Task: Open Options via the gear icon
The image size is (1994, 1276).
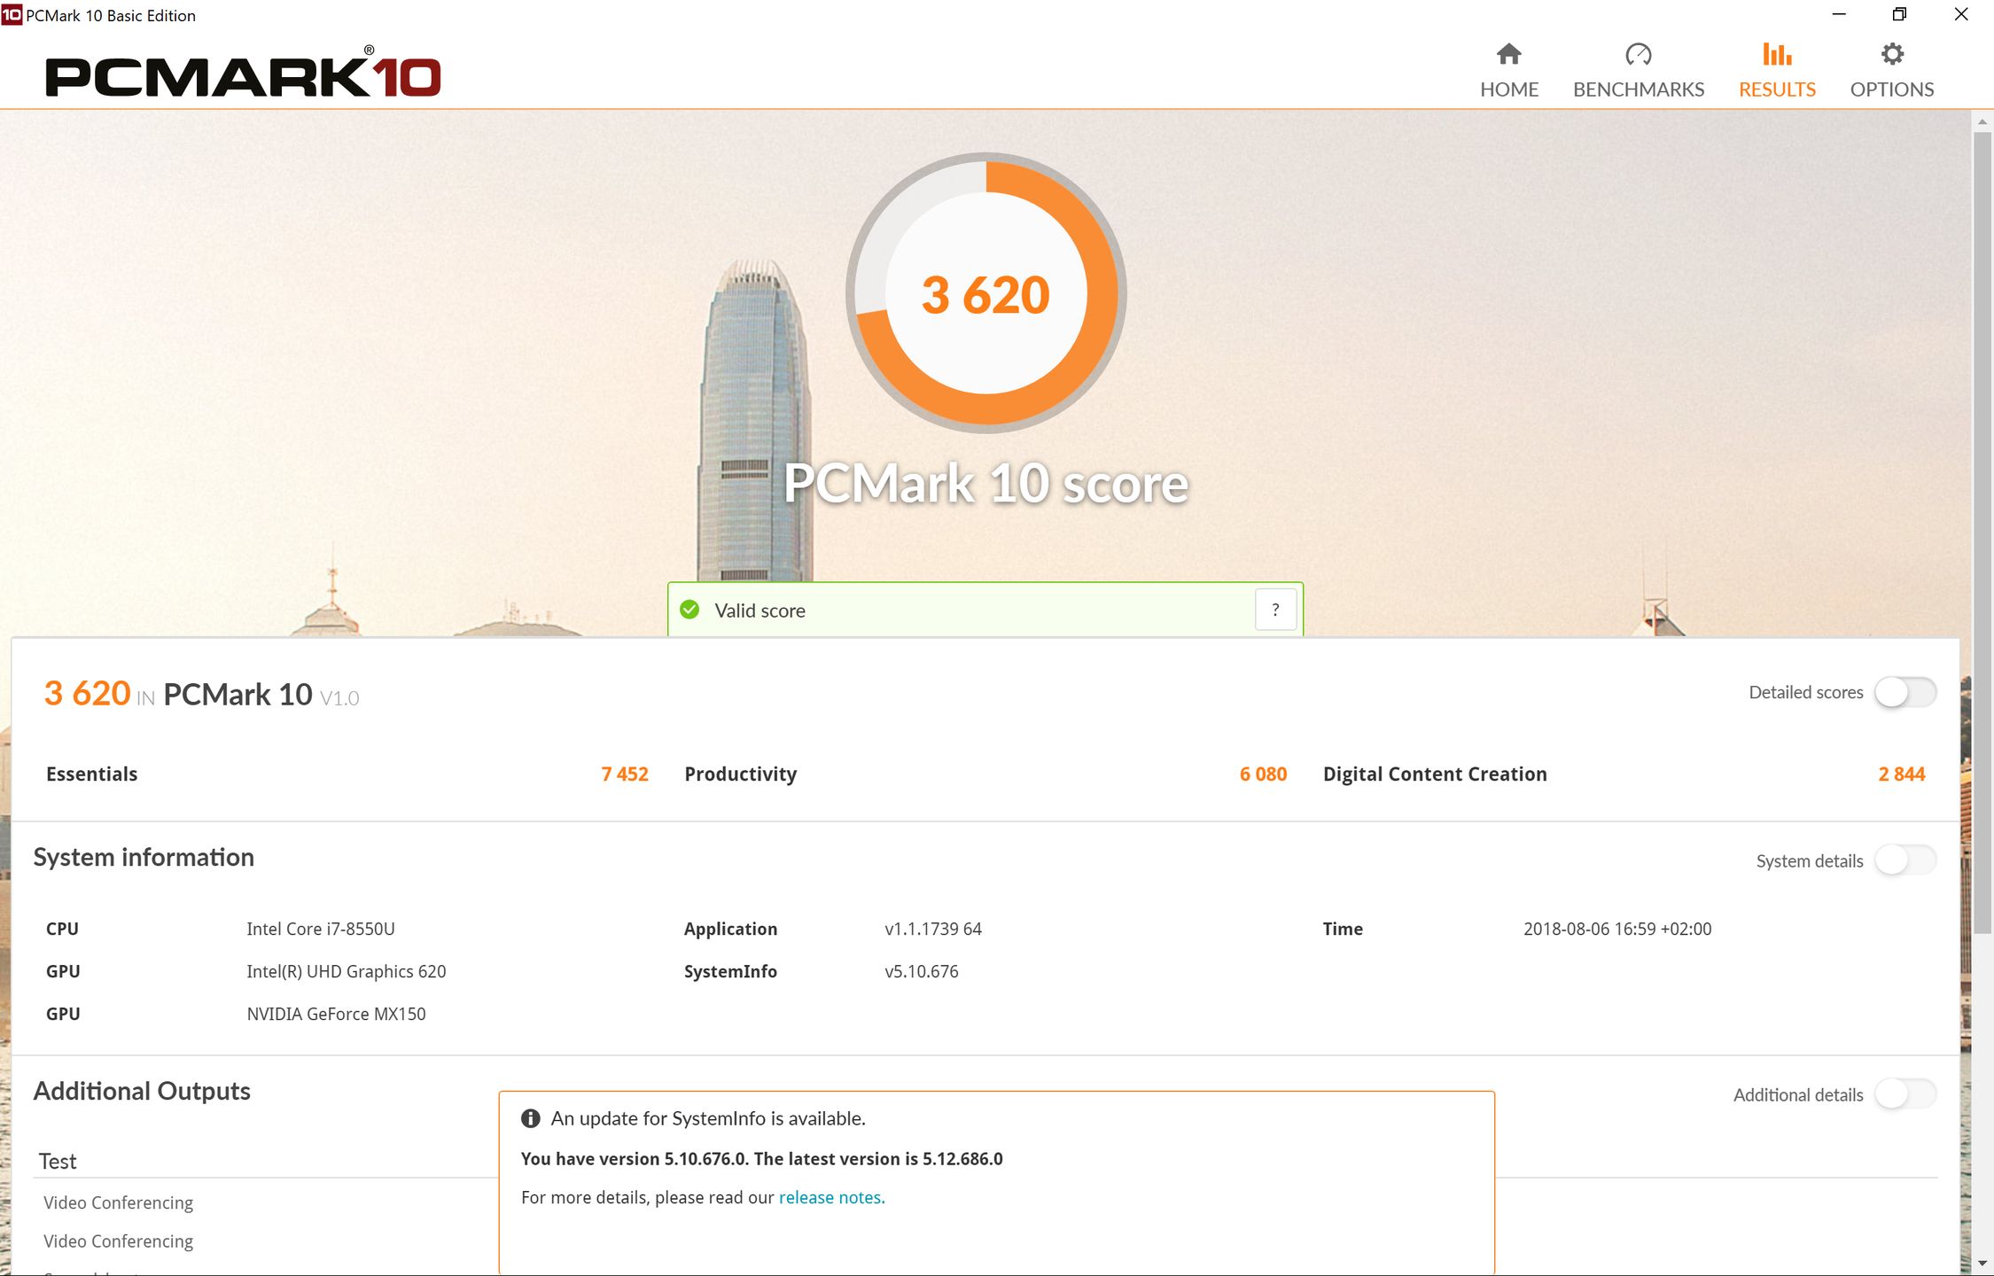Action: tap(1891, 55)
